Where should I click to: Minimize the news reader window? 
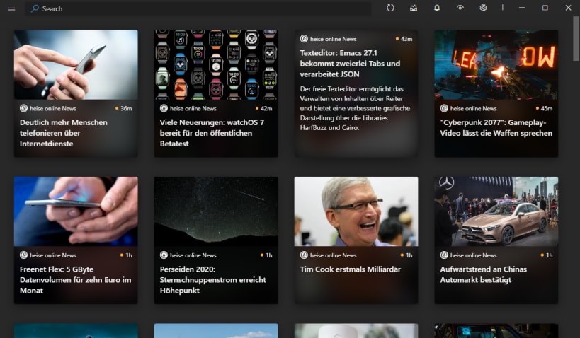tap(522, 8)
